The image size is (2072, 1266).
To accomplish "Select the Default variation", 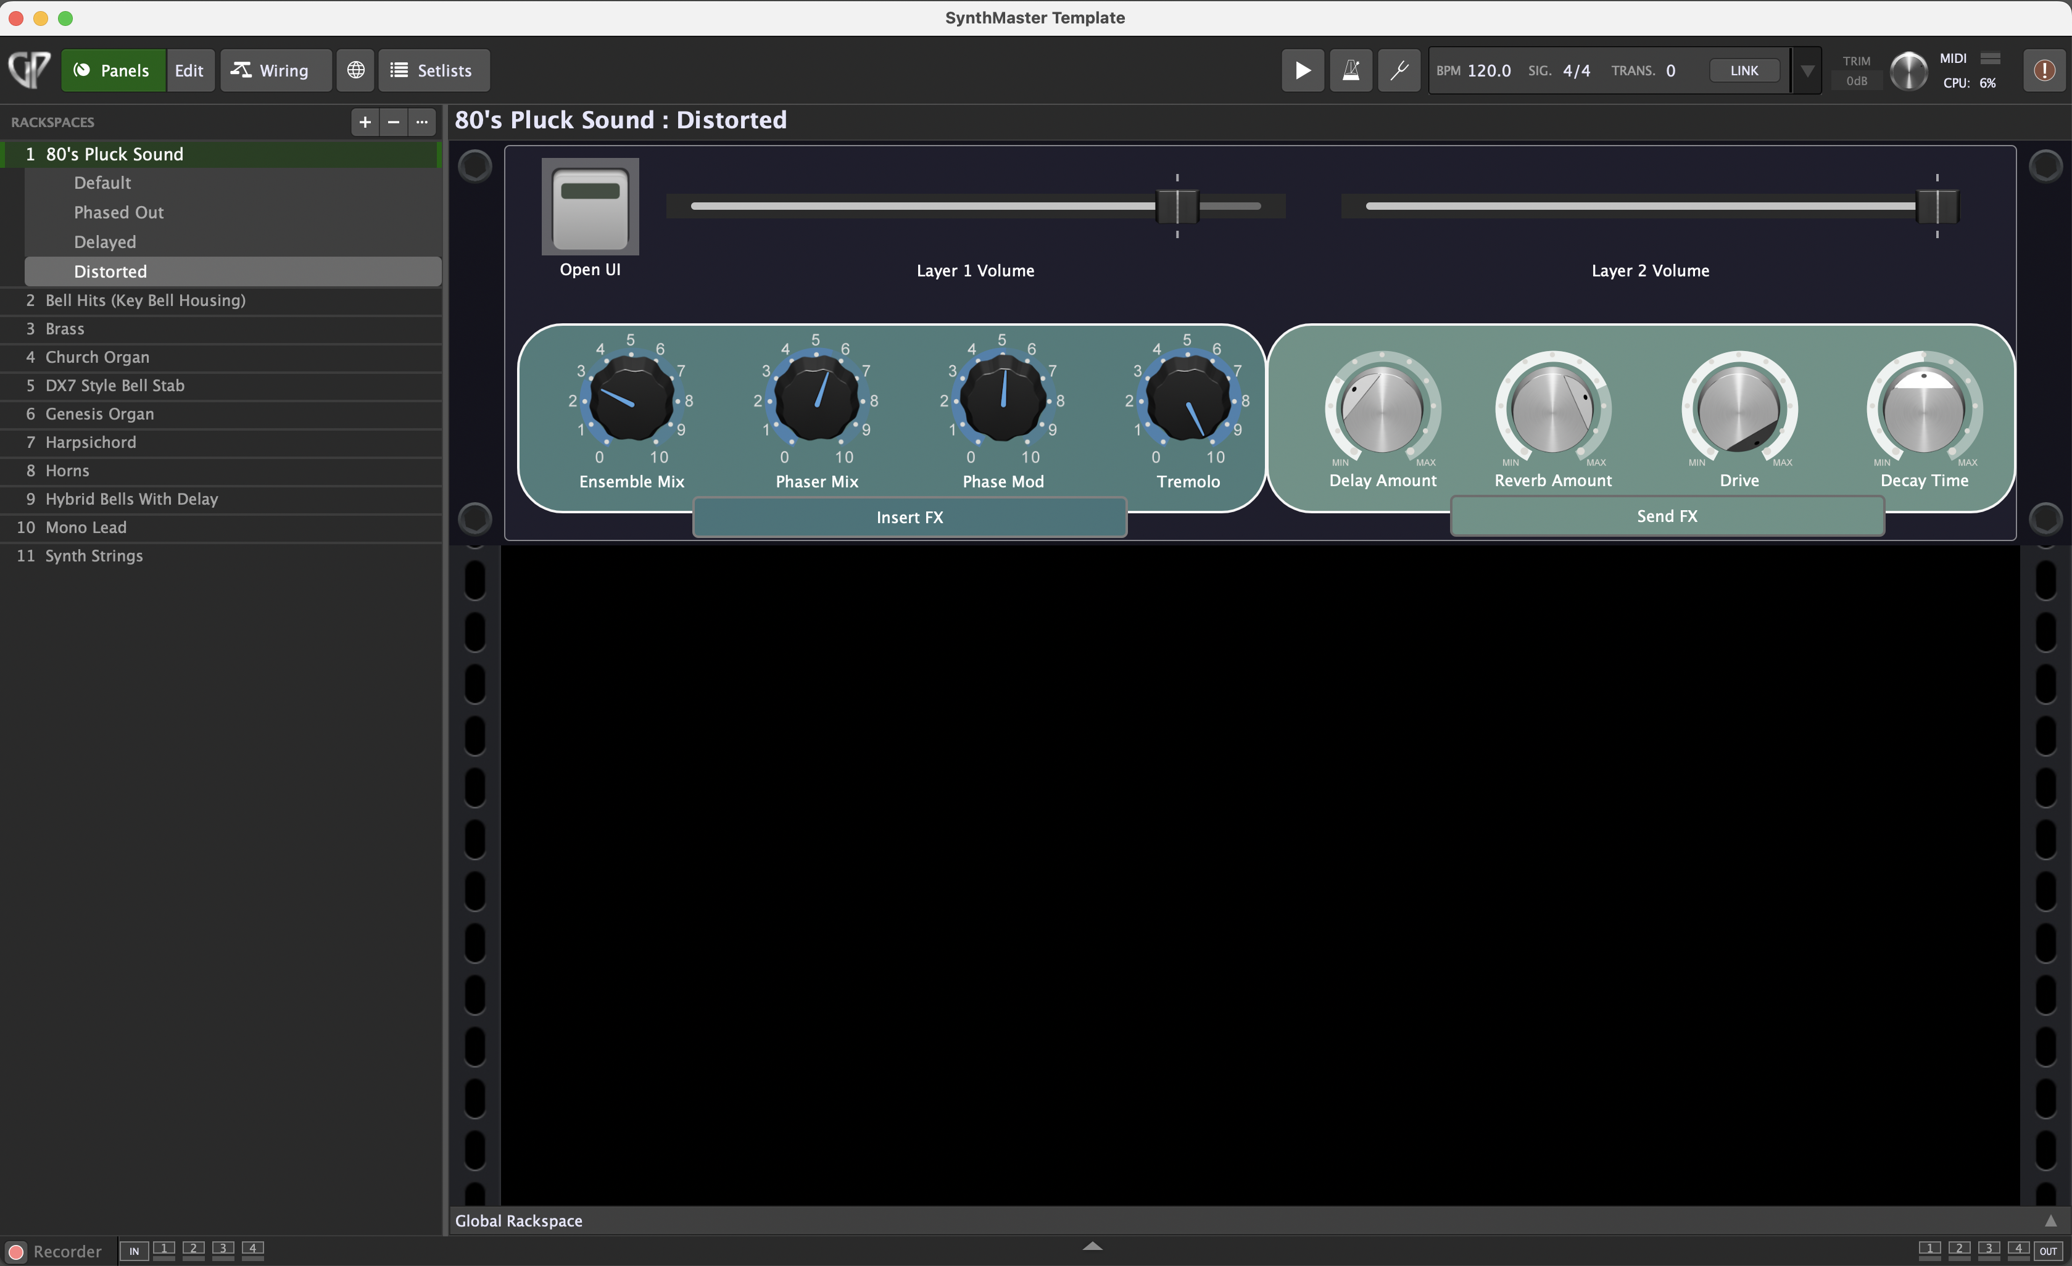I will (233, 183).
